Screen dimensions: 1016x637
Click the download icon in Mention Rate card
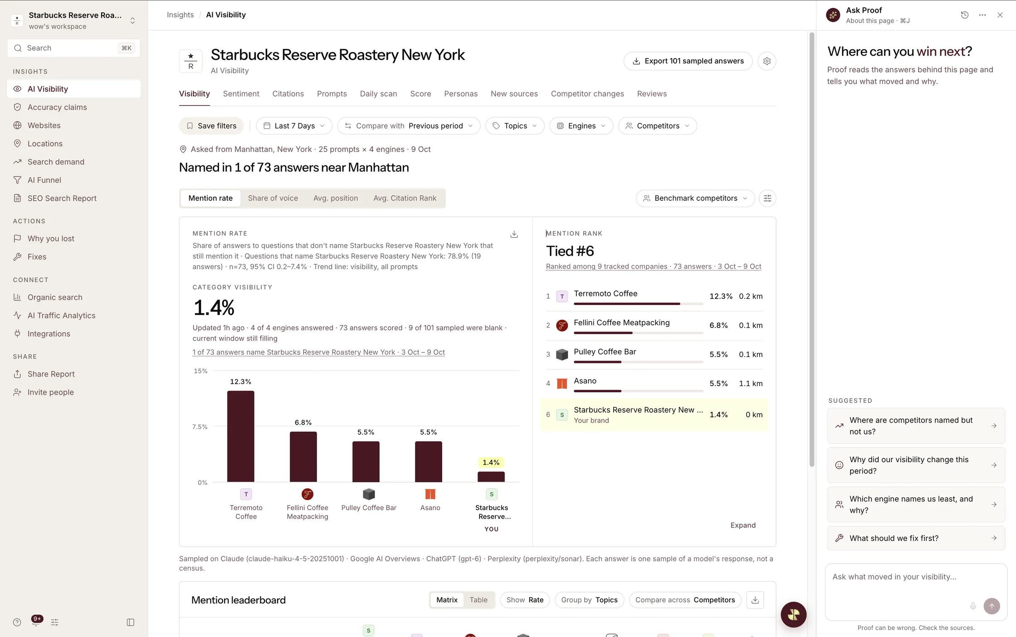click(514, 234)
